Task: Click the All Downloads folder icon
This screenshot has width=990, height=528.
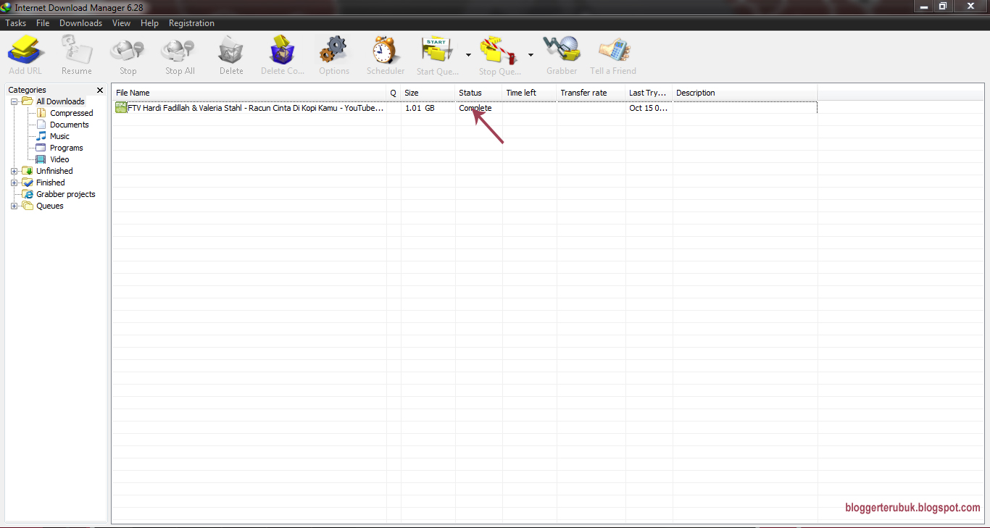Action: (28, 101)
